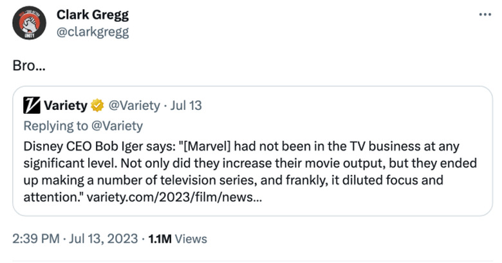The width and height of the screenshot is (502, 263).
Task: Click the Variety V logo avatar
Action: [x=32, y=105]
